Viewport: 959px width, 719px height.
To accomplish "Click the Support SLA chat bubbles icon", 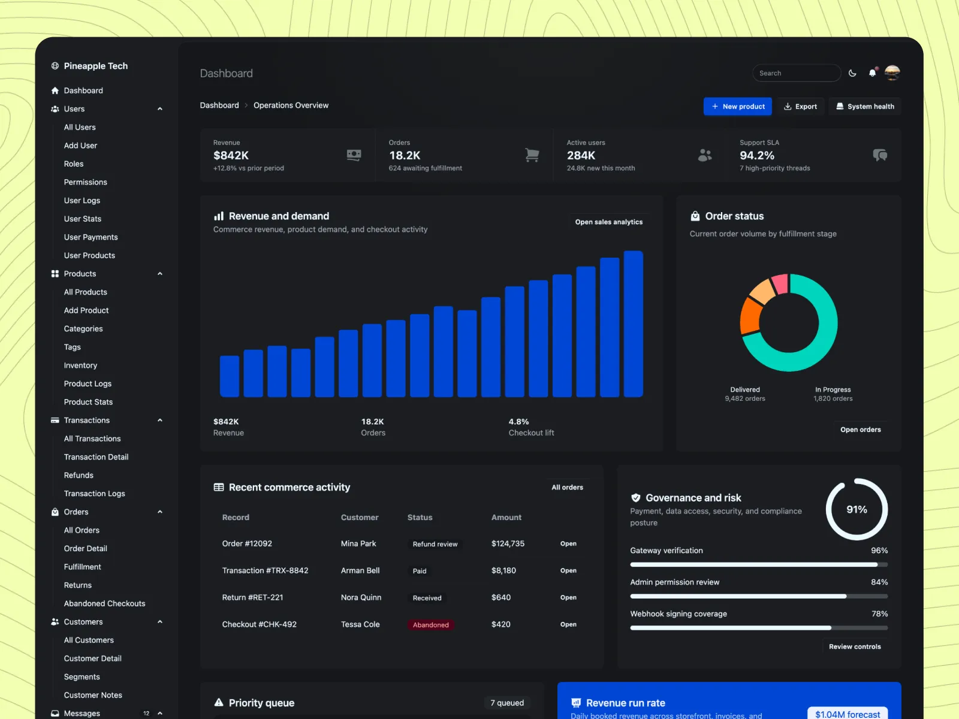I will coord(880,155).
